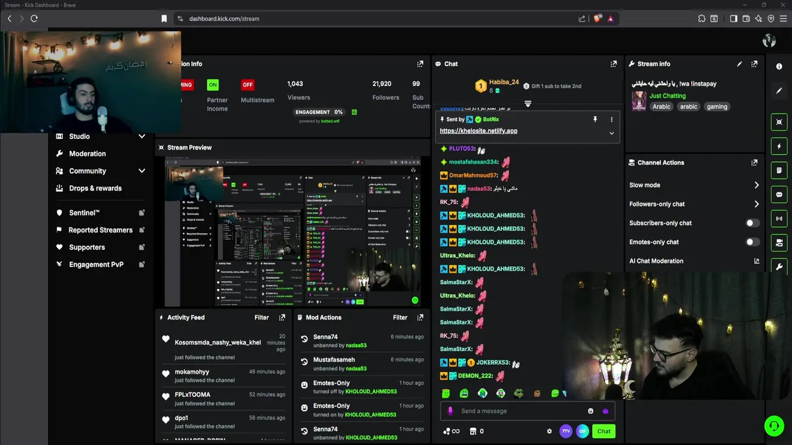Click the Arabic tag chip
This screenshot has height=445, width=792.
(x=661, y=107)
